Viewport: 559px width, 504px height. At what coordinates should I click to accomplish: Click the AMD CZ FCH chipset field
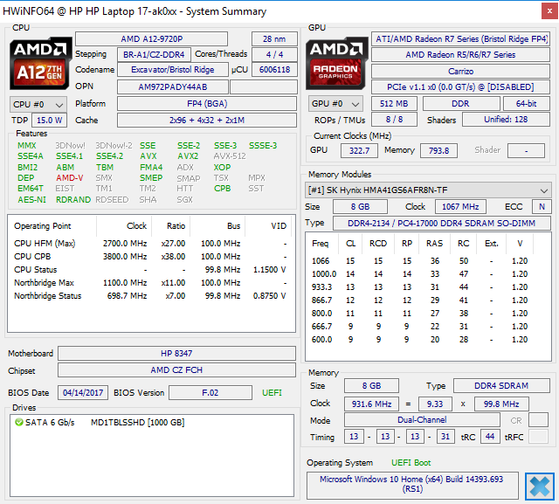[176, 370]
